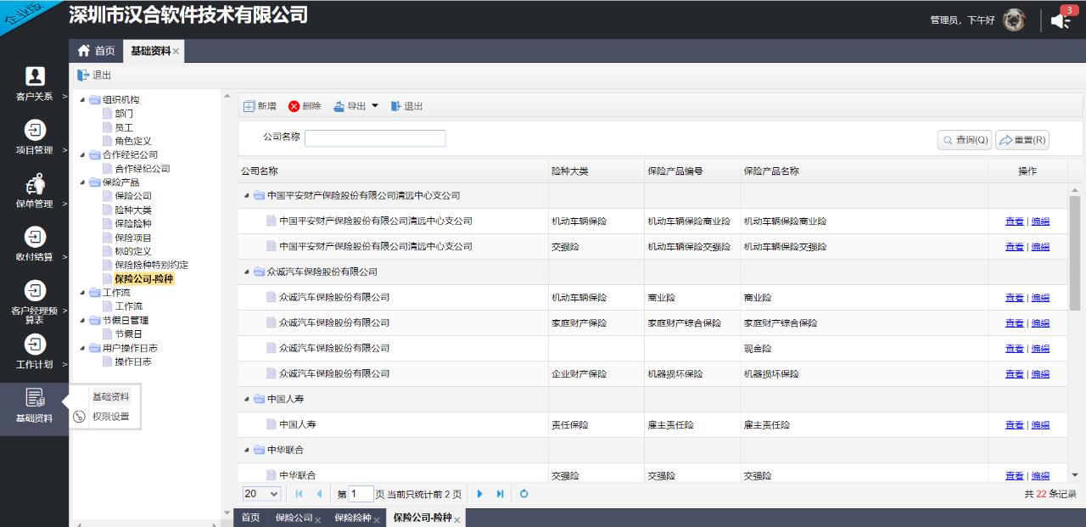Switch to the bottom 保险公司 tab
This screenshot has height=527, width=1086.
click(294, 518)
